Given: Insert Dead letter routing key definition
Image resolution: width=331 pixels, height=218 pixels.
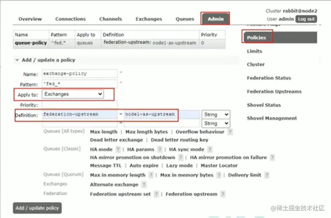Looking at the screenshot, I should point(180,140).
